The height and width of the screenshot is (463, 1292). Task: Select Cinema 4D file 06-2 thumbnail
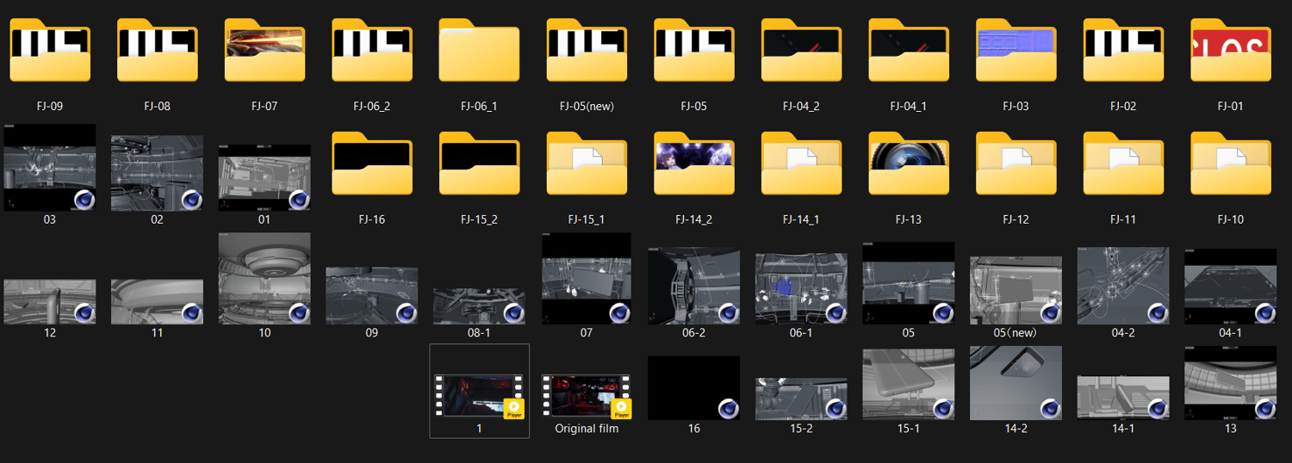coord(694,286)
